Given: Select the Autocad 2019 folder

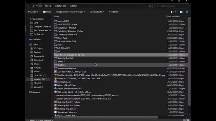Looking at the screenshot, I should point(63,21).
